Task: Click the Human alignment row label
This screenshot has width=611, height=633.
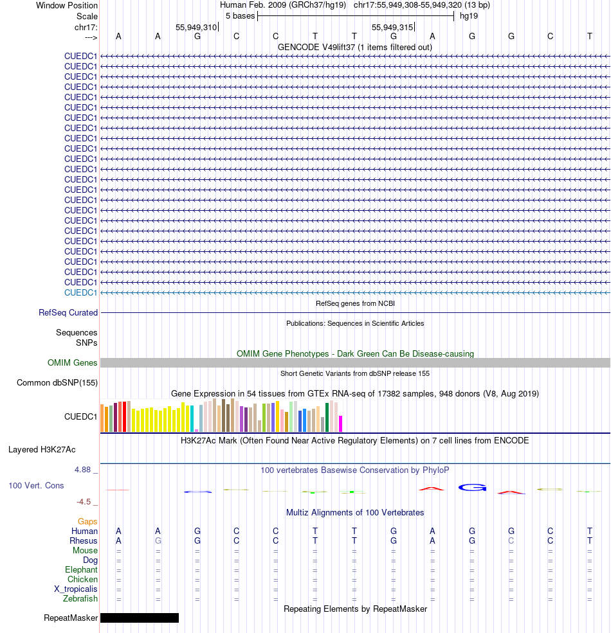Action: tap(84, 531)
